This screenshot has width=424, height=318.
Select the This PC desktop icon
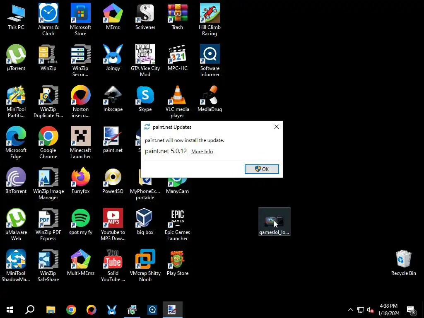pos(16,17)
